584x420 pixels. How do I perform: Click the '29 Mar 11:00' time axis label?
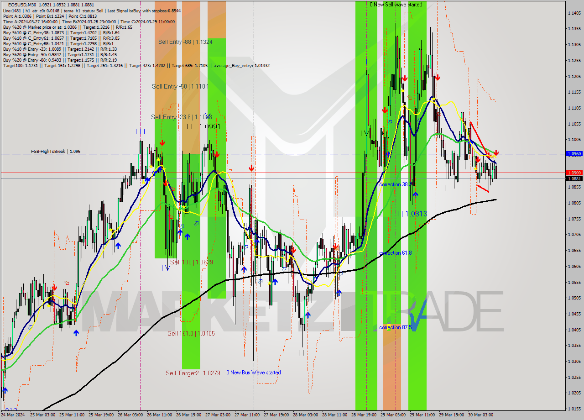(x=422, y=415)
